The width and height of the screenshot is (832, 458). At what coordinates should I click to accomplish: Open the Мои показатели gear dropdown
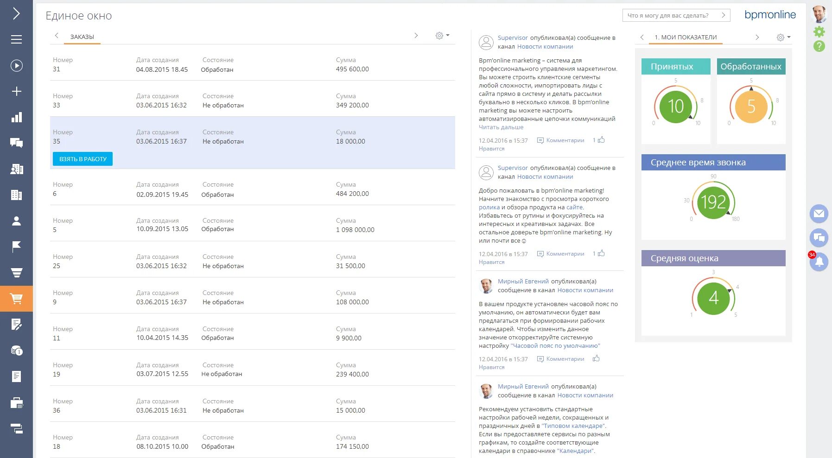(783, 38)
